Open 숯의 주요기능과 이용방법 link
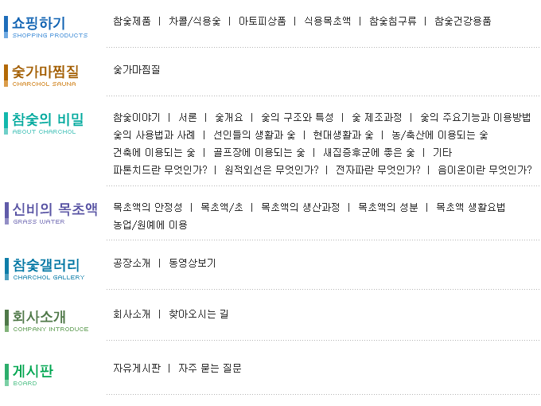Screen dimensions: 541x406 click(x=476, y=117)
